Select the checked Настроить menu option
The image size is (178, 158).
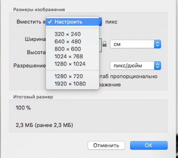click(68, 22)
